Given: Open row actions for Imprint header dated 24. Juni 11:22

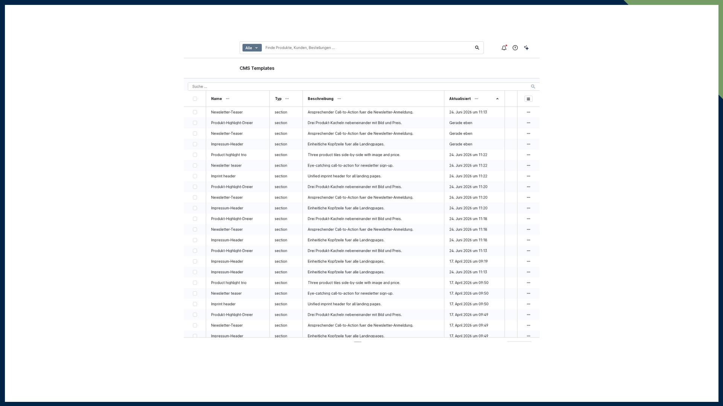Looking at the screenshot, I should click(x=528, y=176).
